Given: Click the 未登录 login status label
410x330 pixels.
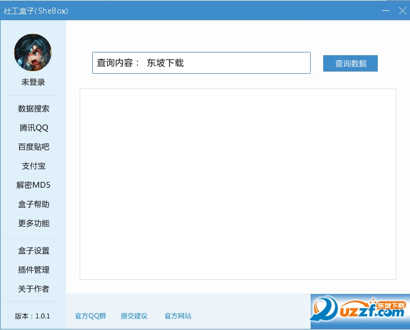Looking at the screenshot, I should tap(33, 82).
